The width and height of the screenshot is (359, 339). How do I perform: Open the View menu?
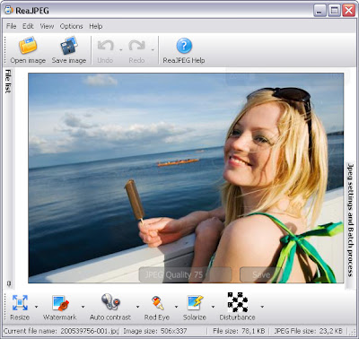47,26
